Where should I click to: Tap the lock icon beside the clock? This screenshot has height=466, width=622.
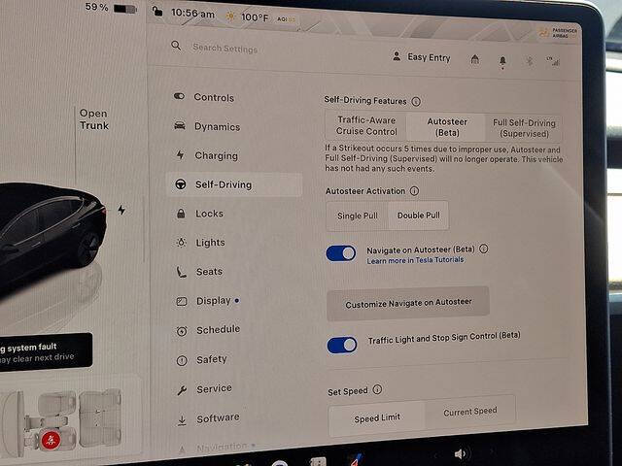pos(157,11)
